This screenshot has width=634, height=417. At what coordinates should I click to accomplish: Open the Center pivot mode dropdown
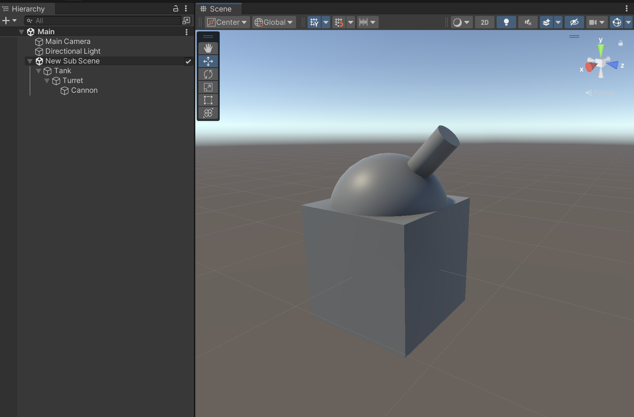point(227,22)
